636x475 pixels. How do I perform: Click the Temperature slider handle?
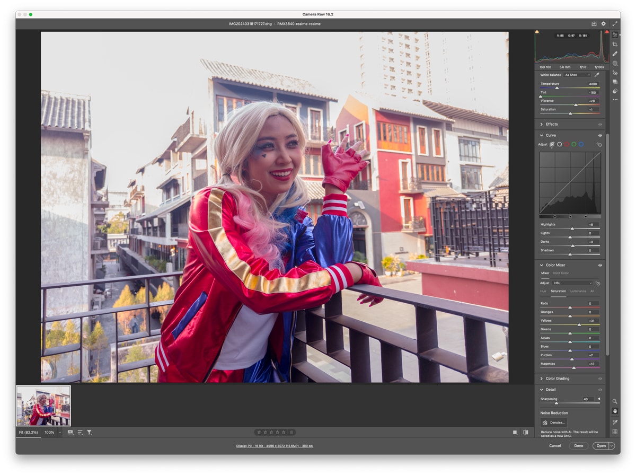(x=556, y=88)
